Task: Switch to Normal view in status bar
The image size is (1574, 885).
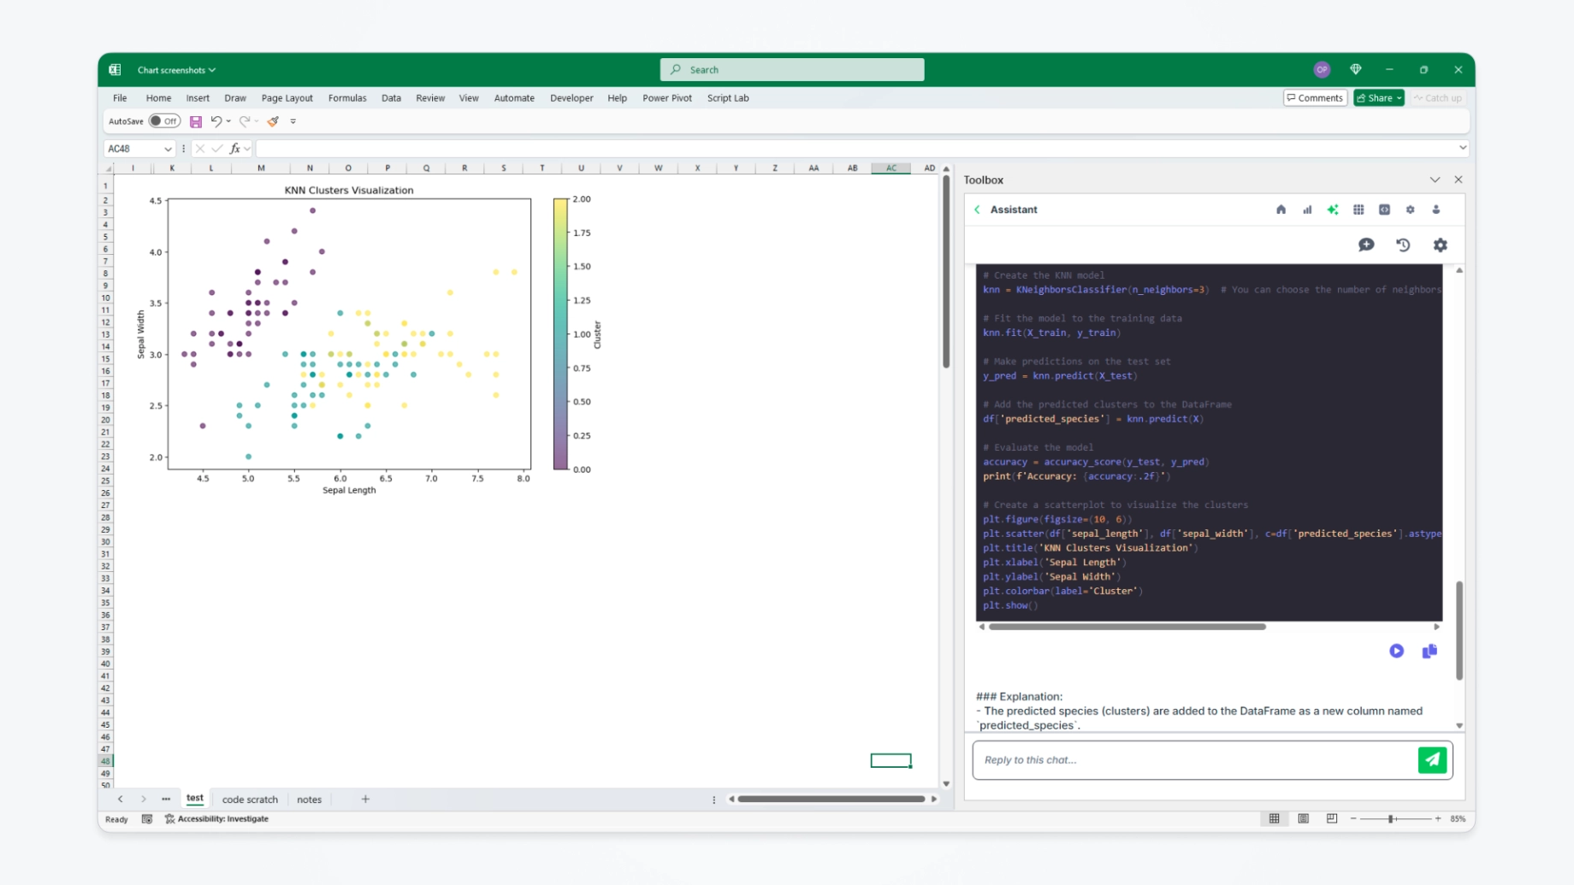Action: tap(1275, 819)
